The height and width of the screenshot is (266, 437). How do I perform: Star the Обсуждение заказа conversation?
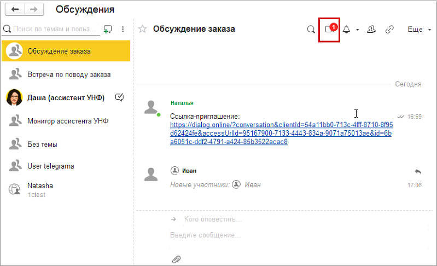(142, 28)
